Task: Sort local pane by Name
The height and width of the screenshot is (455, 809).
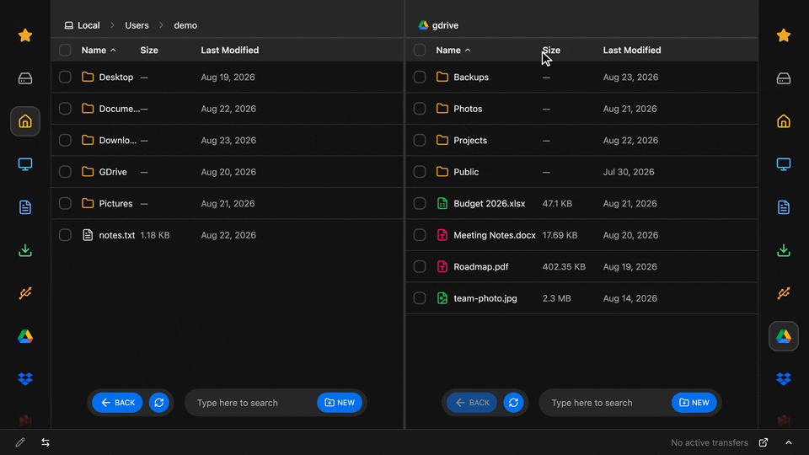Action: click(99, 50)
